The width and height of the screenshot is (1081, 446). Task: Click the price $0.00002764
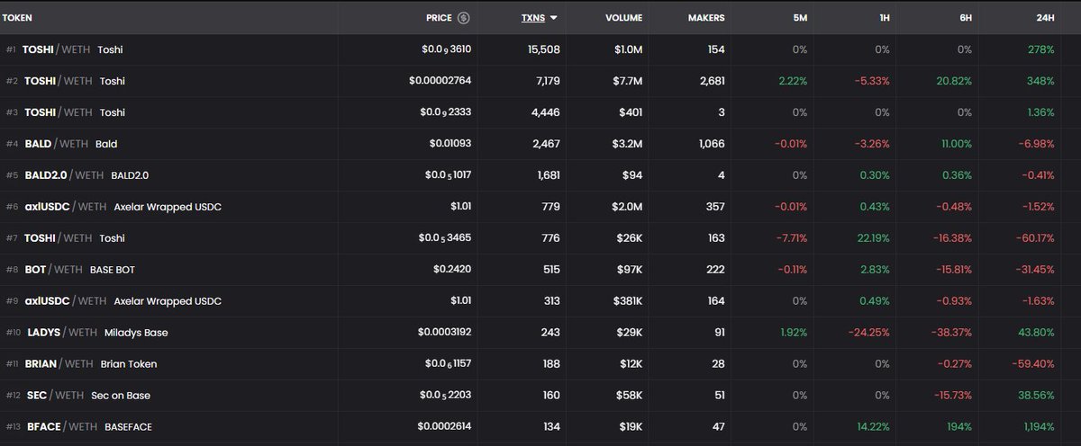(x=440, y=81)
